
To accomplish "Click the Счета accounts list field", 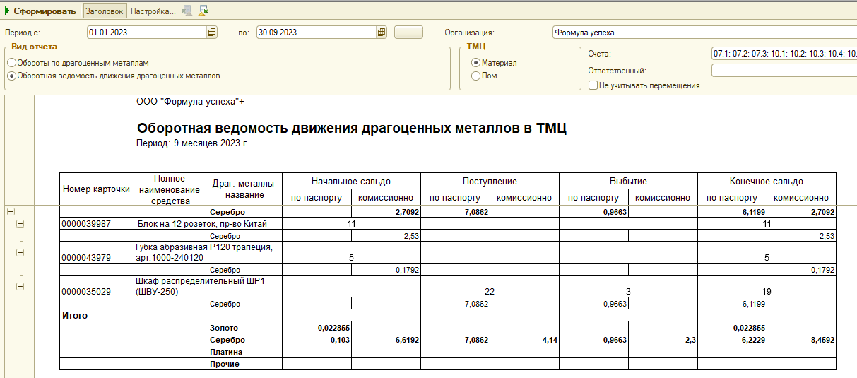I will [783, 54].
